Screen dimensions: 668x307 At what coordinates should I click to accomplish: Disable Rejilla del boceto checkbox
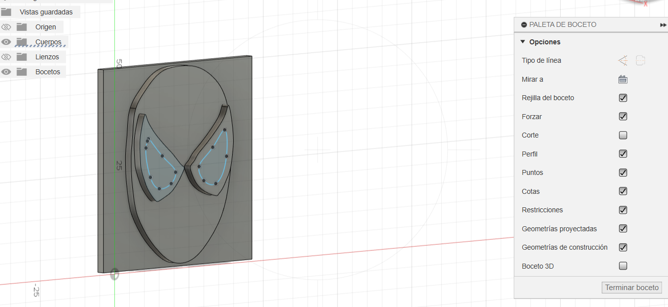(x=623, y=98)
